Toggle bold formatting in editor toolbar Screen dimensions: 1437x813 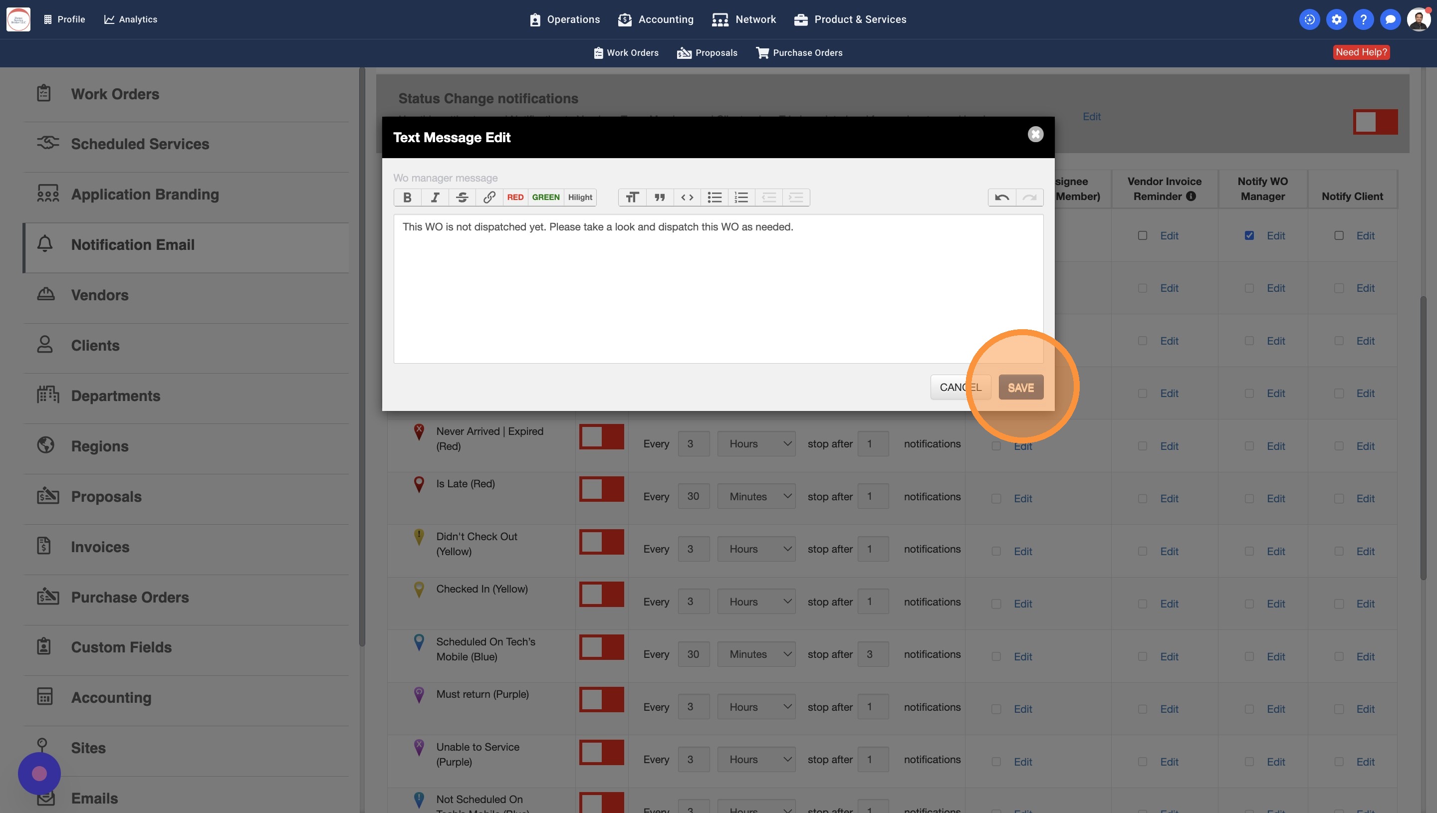(407, 197)
